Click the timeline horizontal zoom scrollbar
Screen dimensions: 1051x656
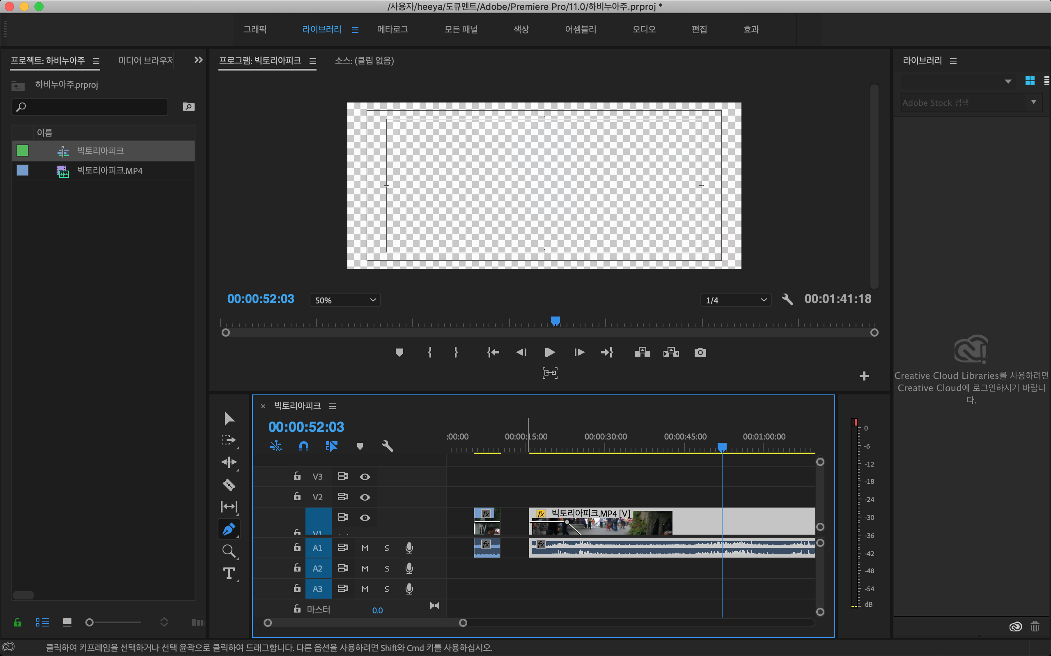click(x=365, y=623)
